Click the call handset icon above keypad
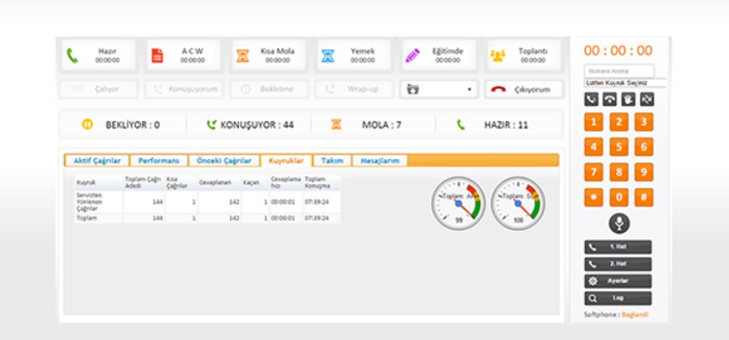Viewport: 729px width, 340px height. pyautogui.click(x=592, y=99)
